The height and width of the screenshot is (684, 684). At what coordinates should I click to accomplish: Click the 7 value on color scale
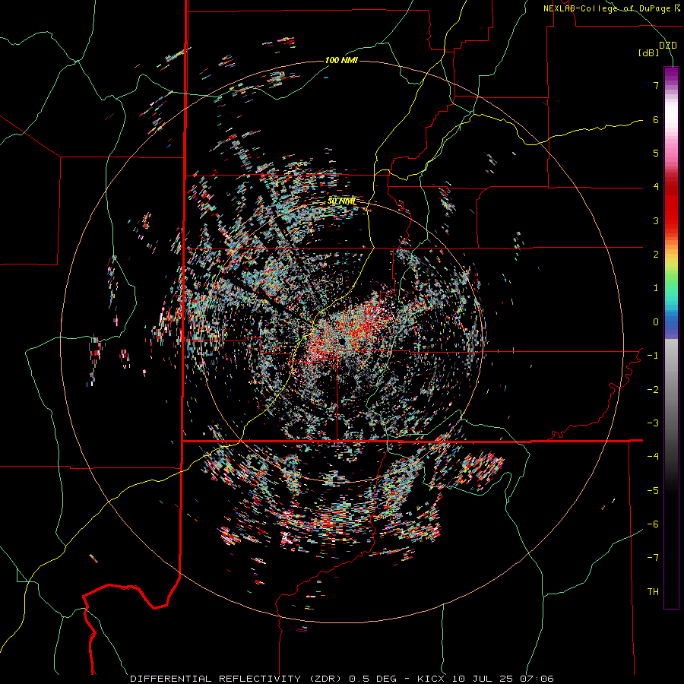click(656, 85)
